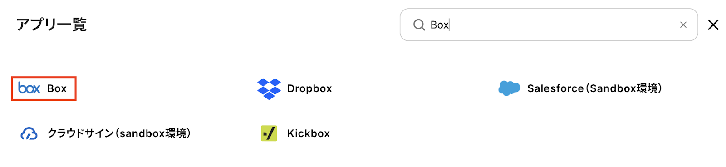Viewport: 726px width, 167px height.
Task: Click the typed 'Box' query text
Action: point(439,25)
